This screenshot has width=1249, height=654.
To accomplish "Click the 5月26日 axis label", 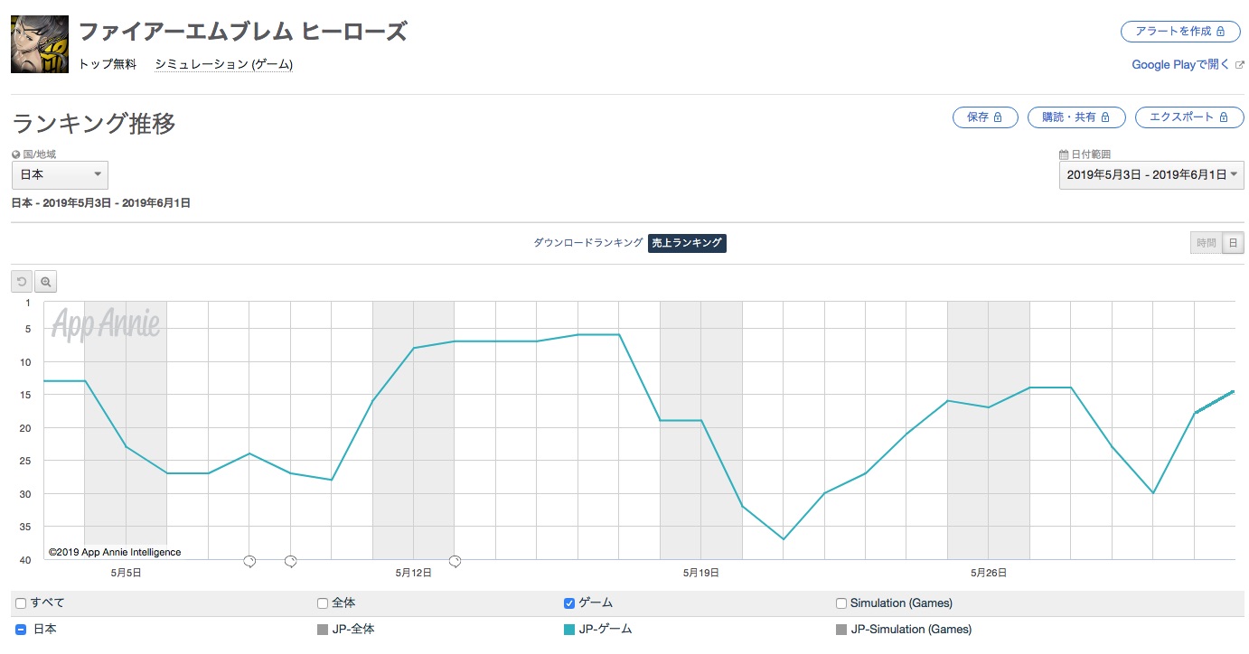I will tap(989, 573).
